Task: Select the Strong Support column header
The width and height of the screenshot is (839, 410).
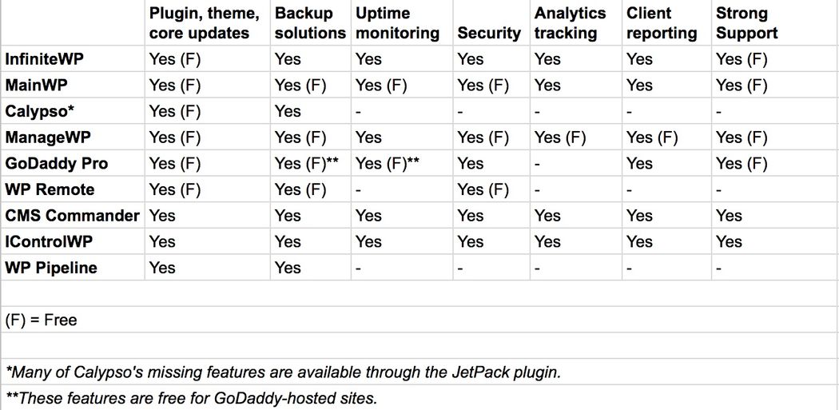Action: (x=775, y=23)
